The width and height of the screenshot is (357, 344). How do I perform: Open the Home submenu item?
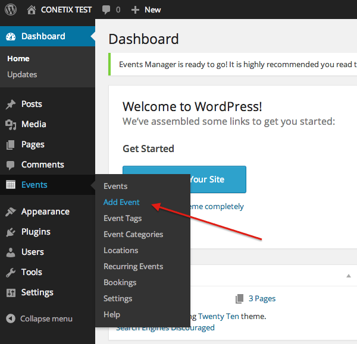coord(18,59)
